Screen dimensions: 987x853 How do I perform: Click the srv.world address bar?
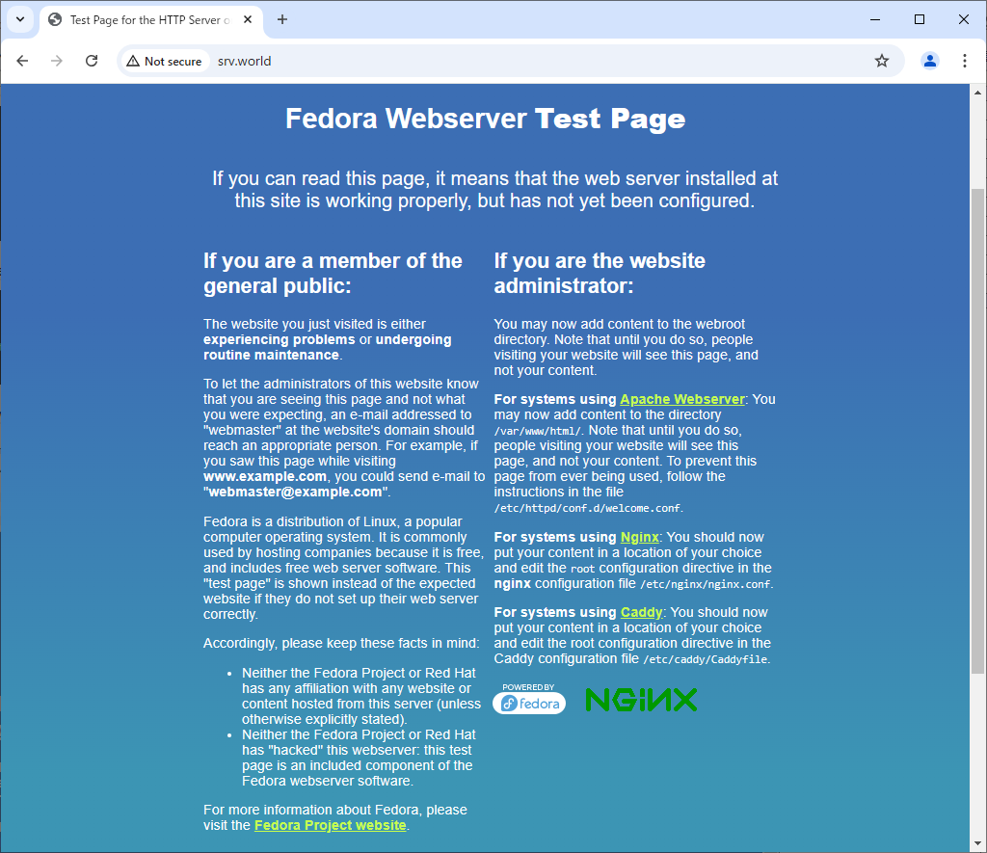coord(530,61)
